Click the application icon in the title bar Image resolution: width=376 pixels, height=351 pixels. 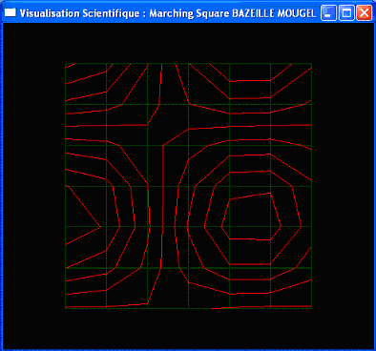pyautogui.click(x=10, y=12)
